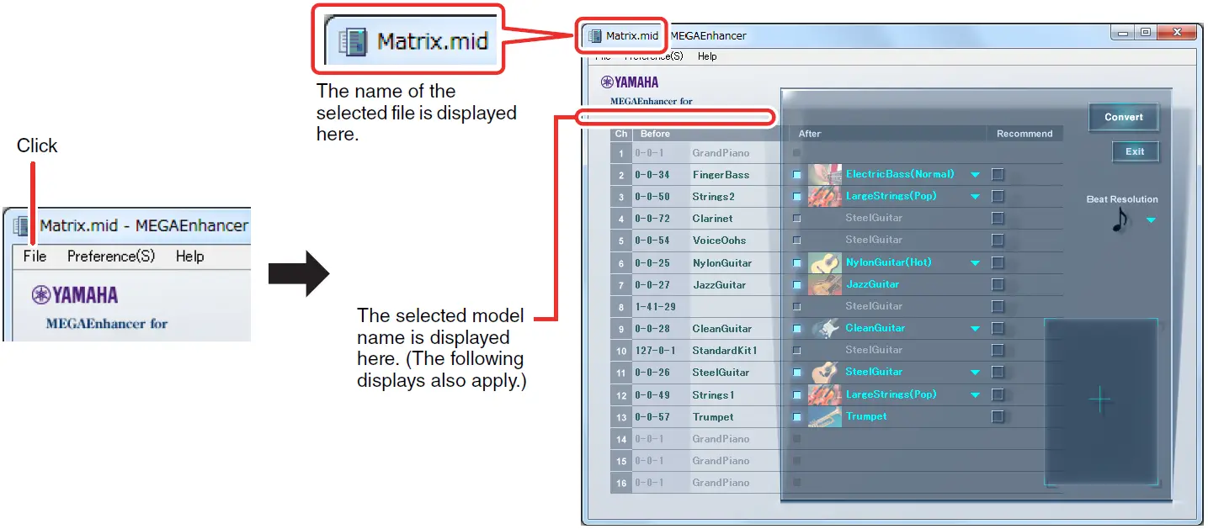Click VoiceOohs in the Before column
The width and height of the screenshot is (1208, 529).
(719, 241)
